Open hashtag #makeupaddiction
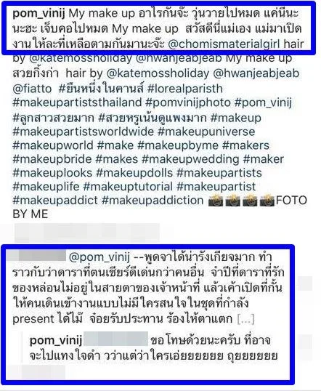This screenshot has width=321, height=391. (153, 201)
